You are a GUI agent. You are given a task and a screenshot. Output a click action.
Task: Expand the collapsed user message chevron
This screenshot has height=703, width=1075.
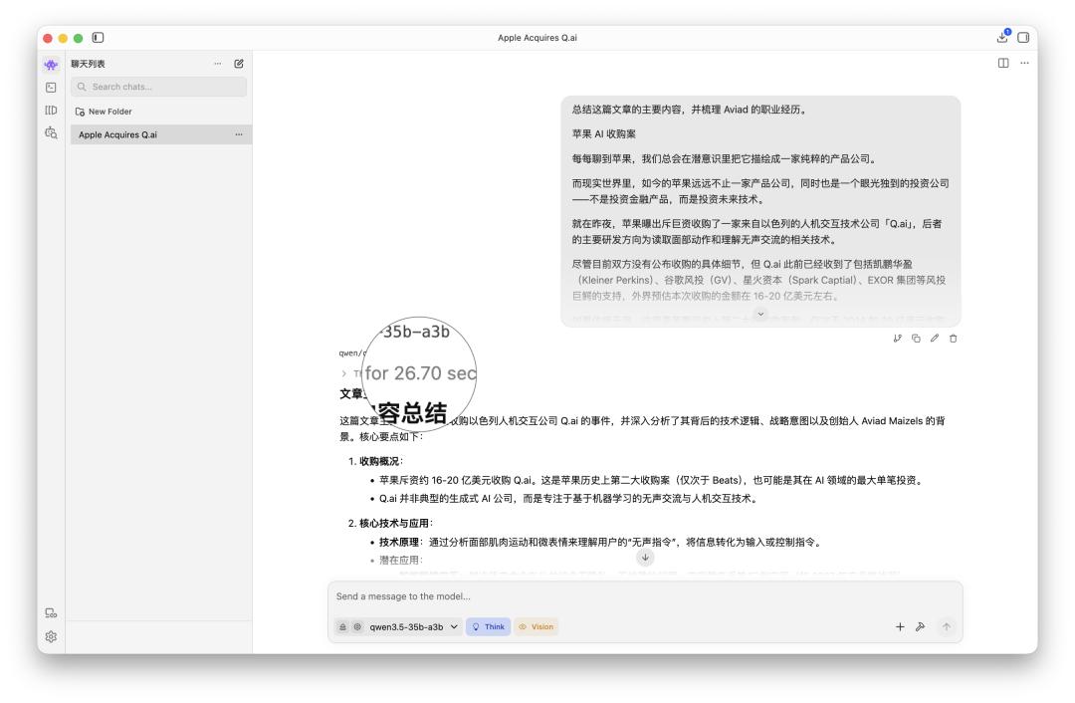tap(761, 314)
